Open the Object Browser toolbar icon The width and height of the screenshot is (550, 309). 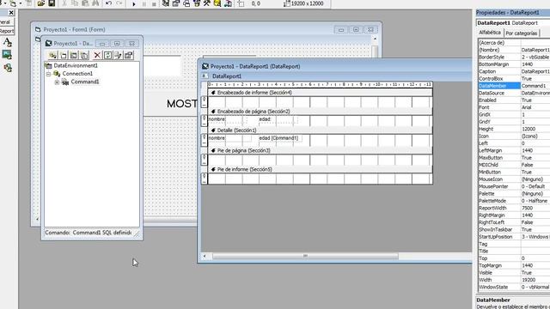tap(197, 3)
